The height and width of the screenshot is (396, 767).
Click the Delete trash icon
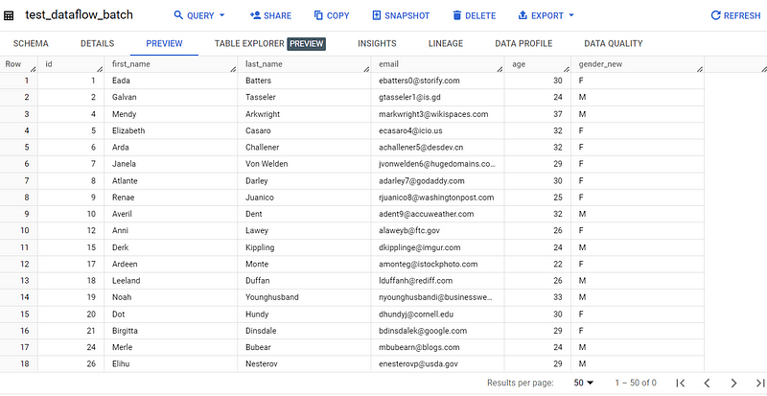click(457, 16)
